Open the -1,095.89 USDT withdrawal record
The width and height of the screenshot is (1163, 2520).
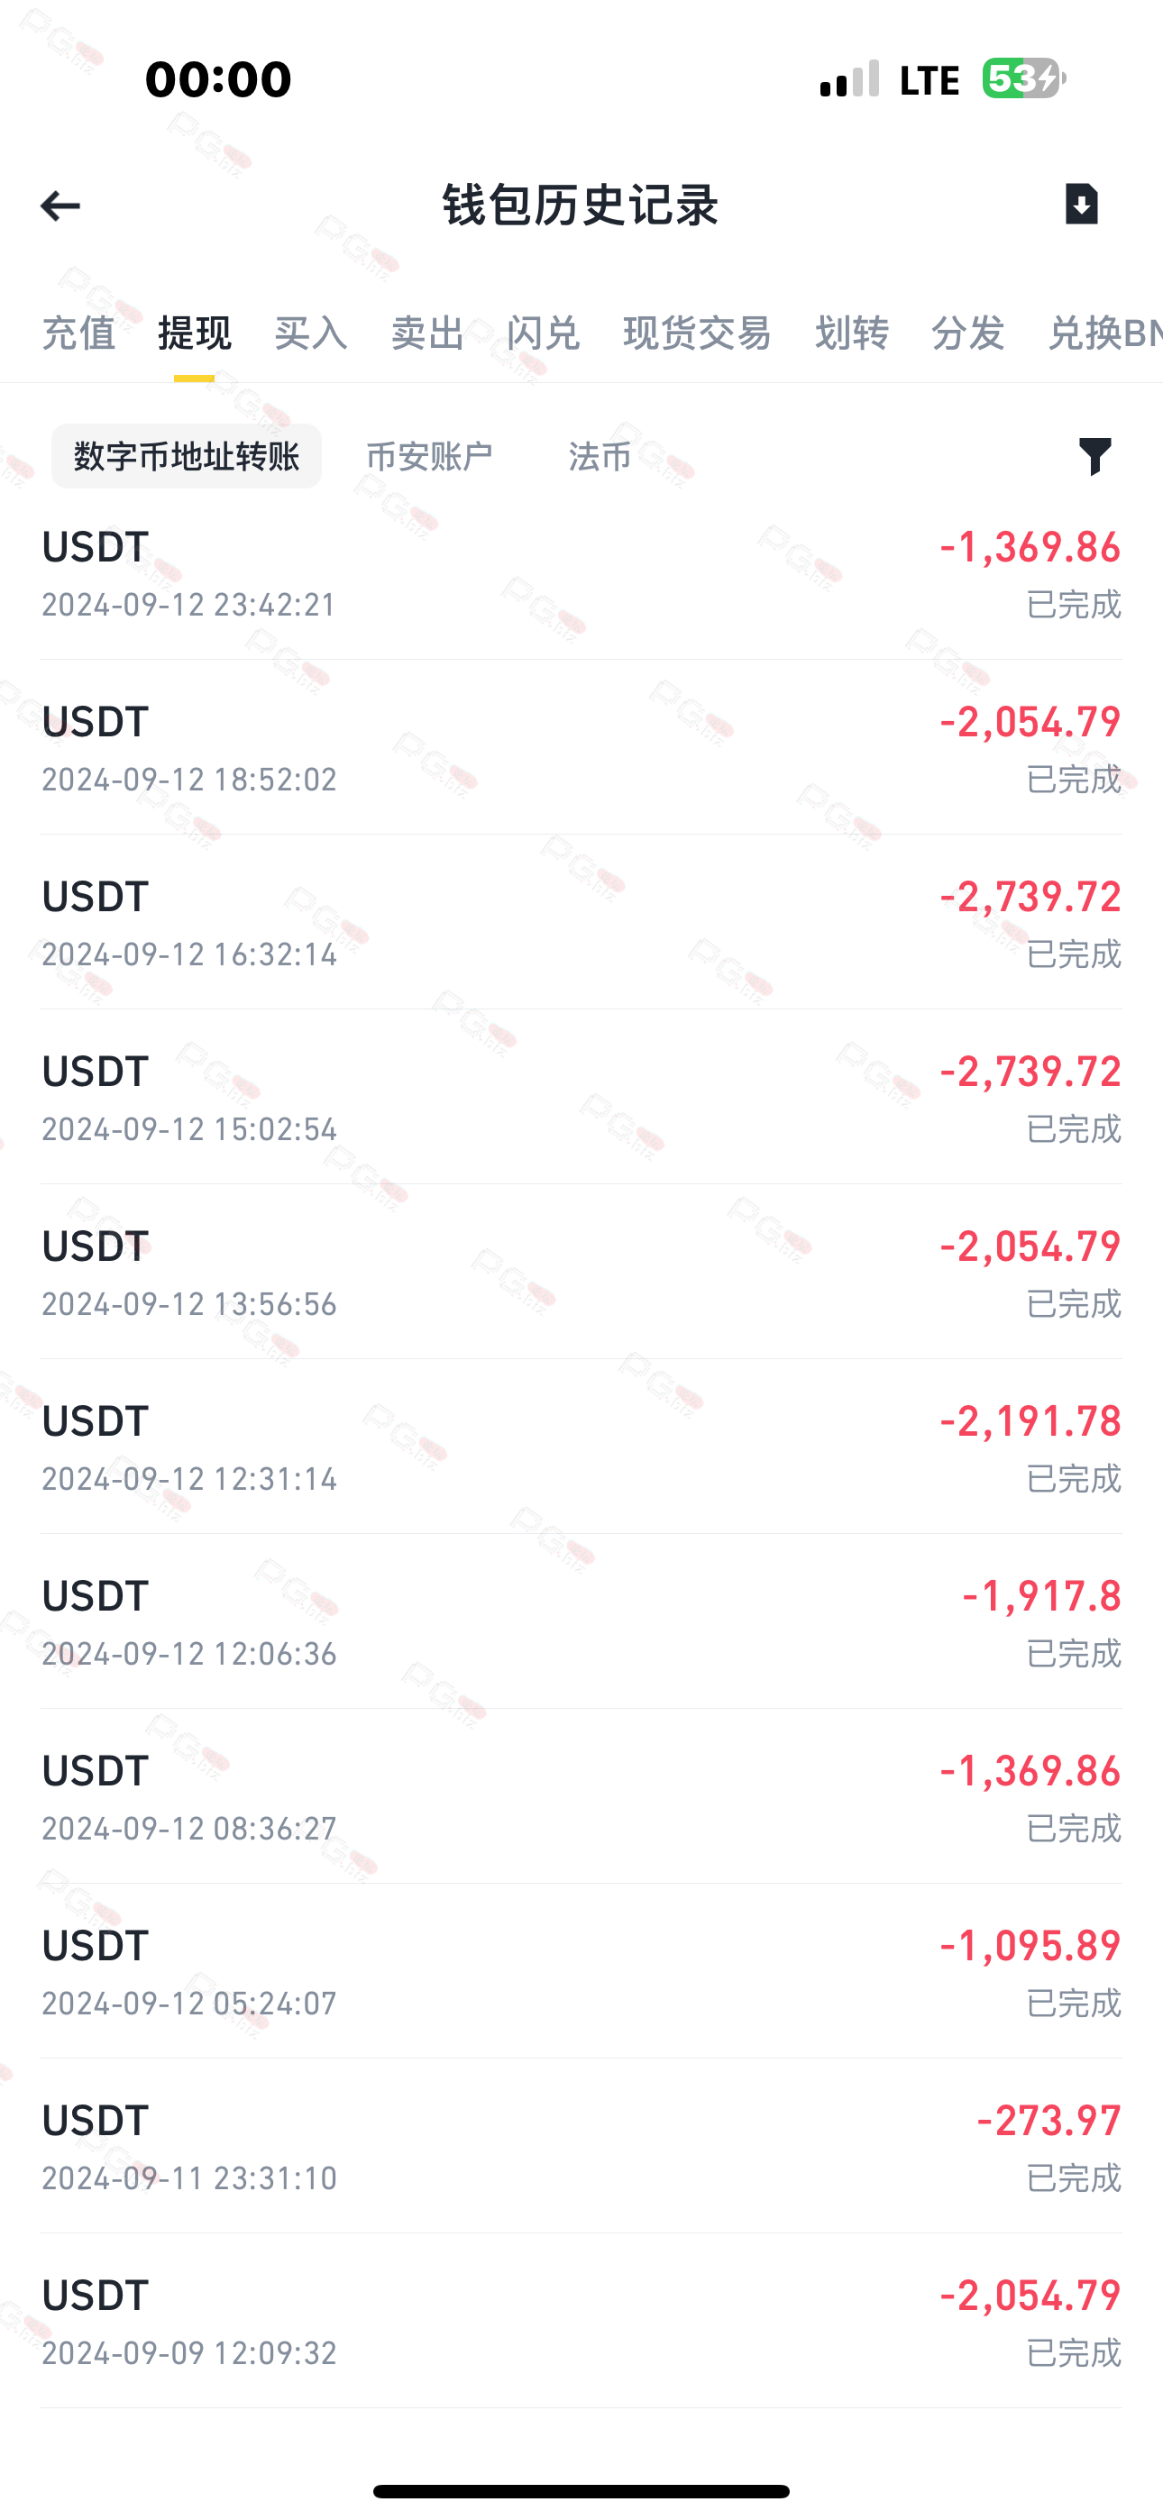(x=581, y=1972)
